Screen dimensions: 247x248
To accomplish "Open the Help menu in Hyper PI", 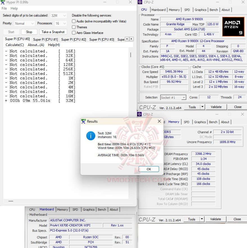I will pyautogui.click(x=14, y=8).
